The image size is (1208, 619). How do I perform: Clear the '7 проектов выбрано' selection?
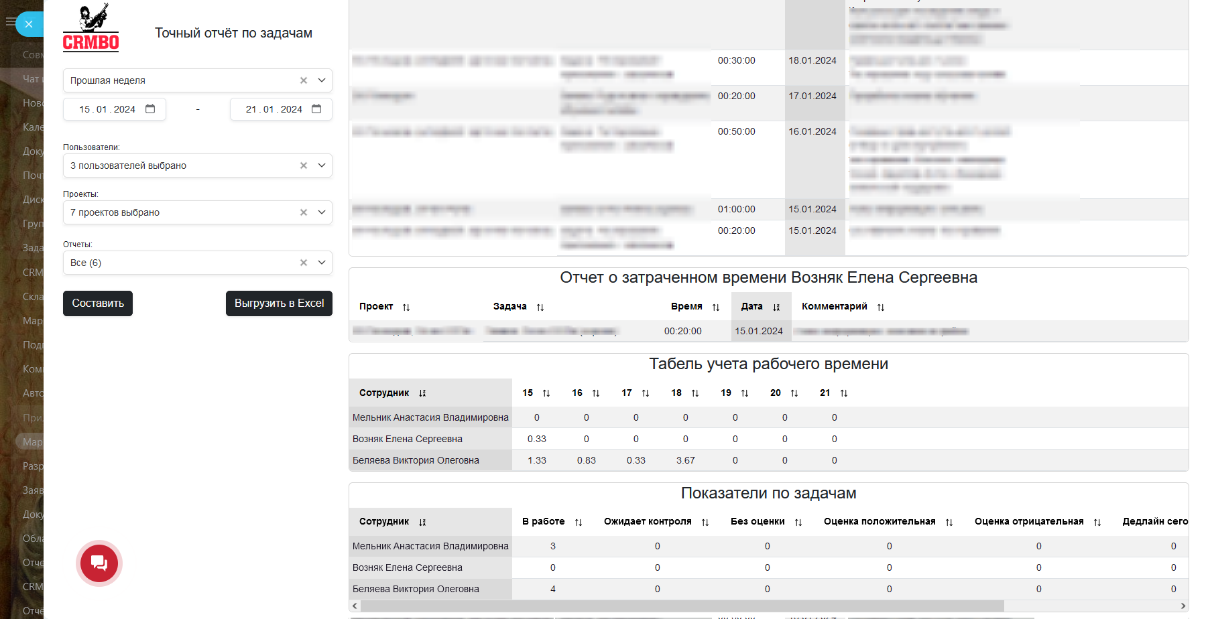(304, 212)
